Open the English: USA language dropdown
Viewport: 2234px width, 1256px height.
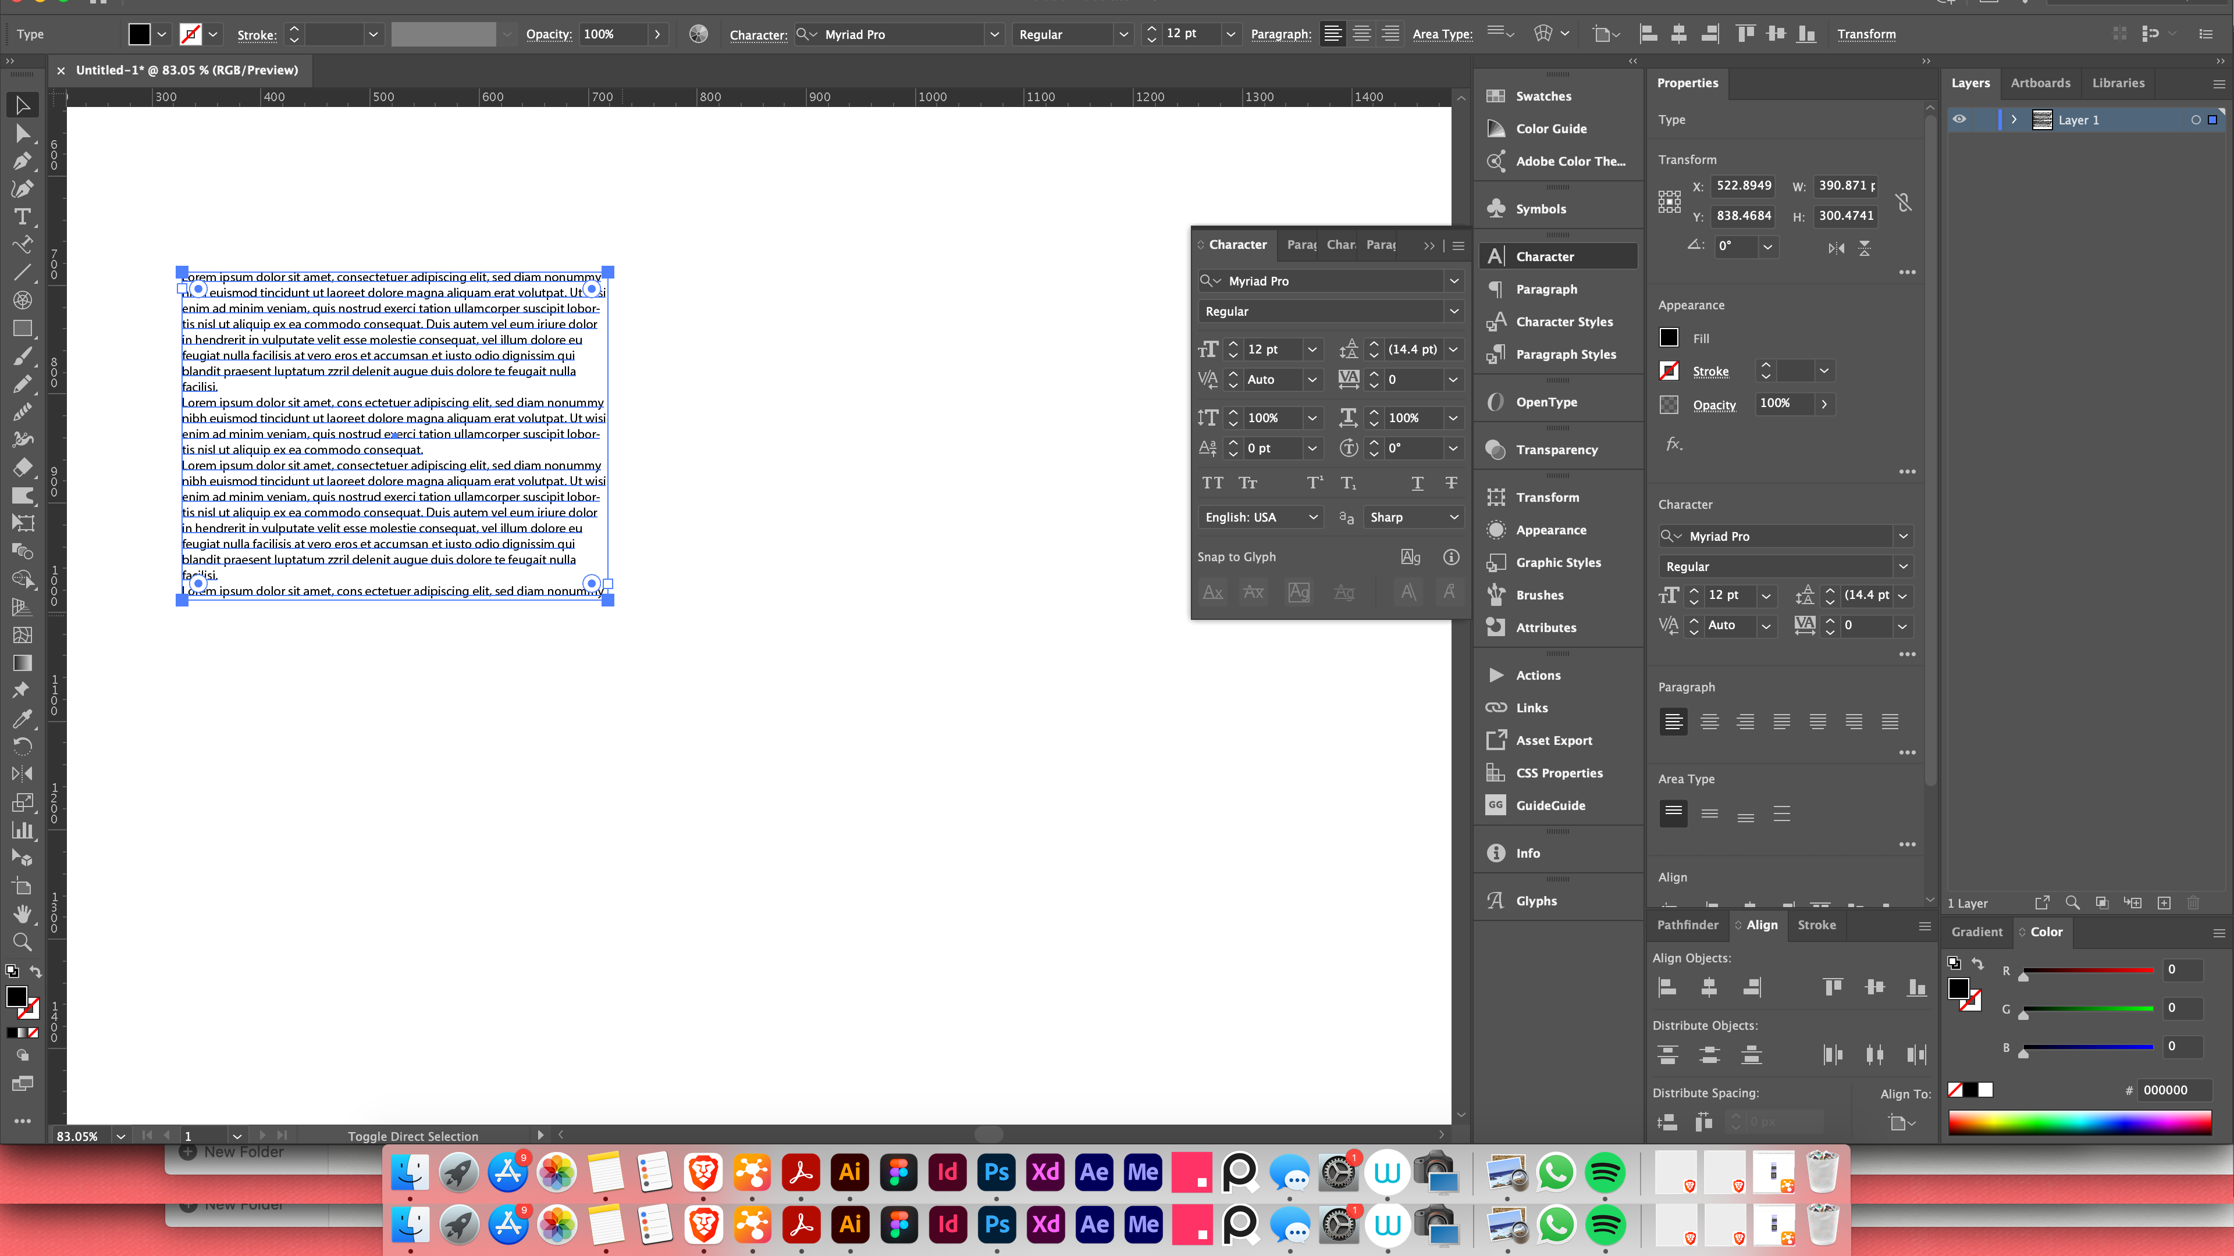1261,518
